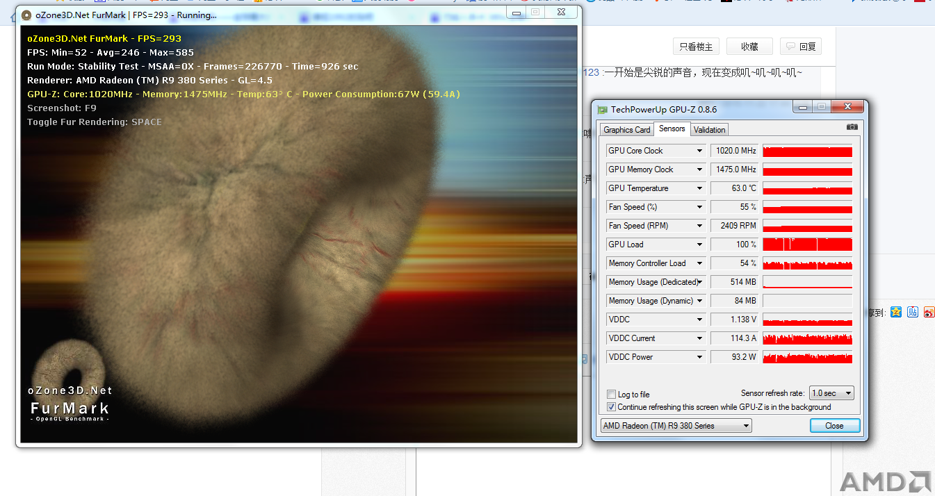Viewport: 935px width, 496px height.
Task: Click the GPU Temperature history graph
Action: 807,188
